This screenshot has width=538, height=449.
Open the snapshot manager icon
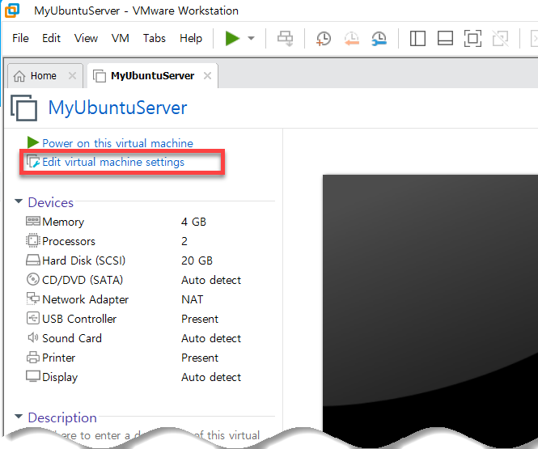[379, 38]
